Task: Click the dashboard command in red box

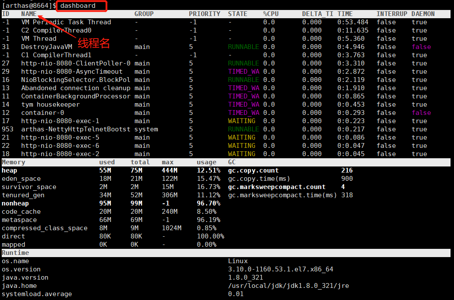Action: 78,6
